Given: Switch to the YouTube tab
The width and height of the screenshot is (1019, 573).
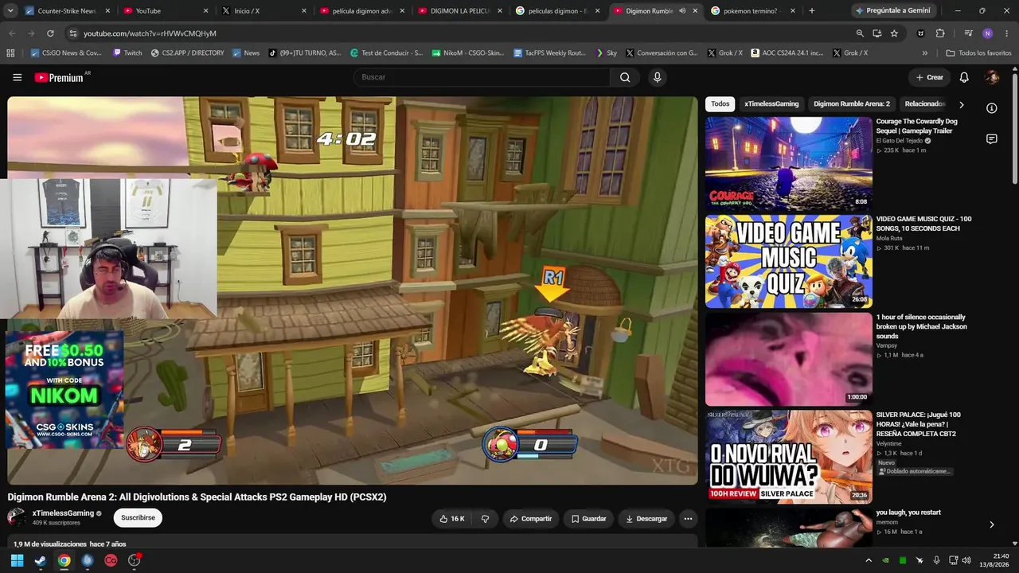Looking at the screenshot, I should [x=164, y=11].
